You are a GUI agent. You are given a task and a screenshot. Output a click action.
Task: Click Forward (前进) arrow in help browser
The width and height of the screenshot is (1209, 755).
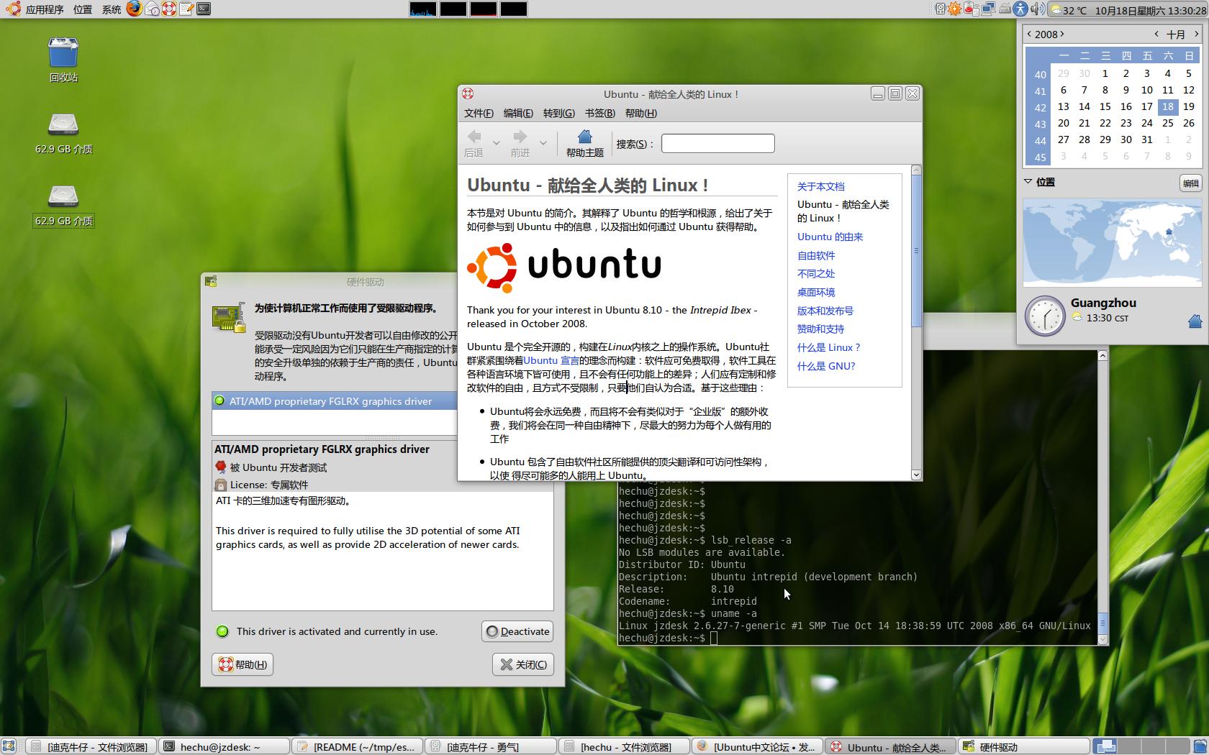(520, 143)
